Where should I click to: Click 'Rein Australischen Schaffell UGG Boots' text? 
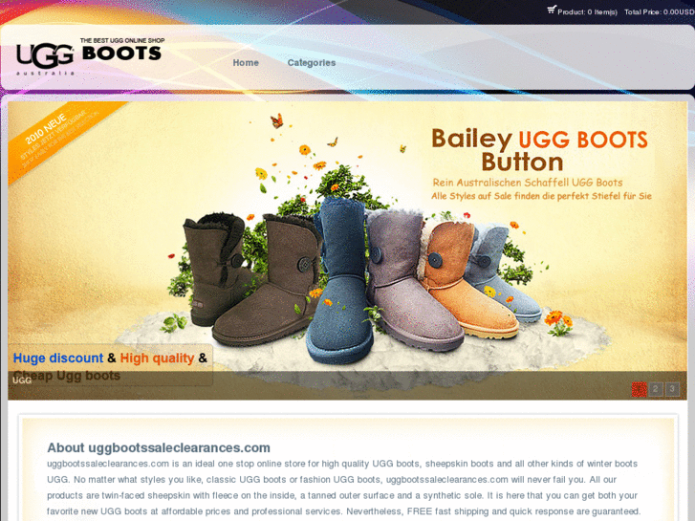coord(528,183)
